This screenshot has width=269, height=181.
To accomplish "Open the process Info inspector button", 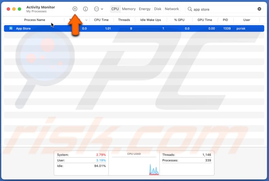I will pos(85,9).
